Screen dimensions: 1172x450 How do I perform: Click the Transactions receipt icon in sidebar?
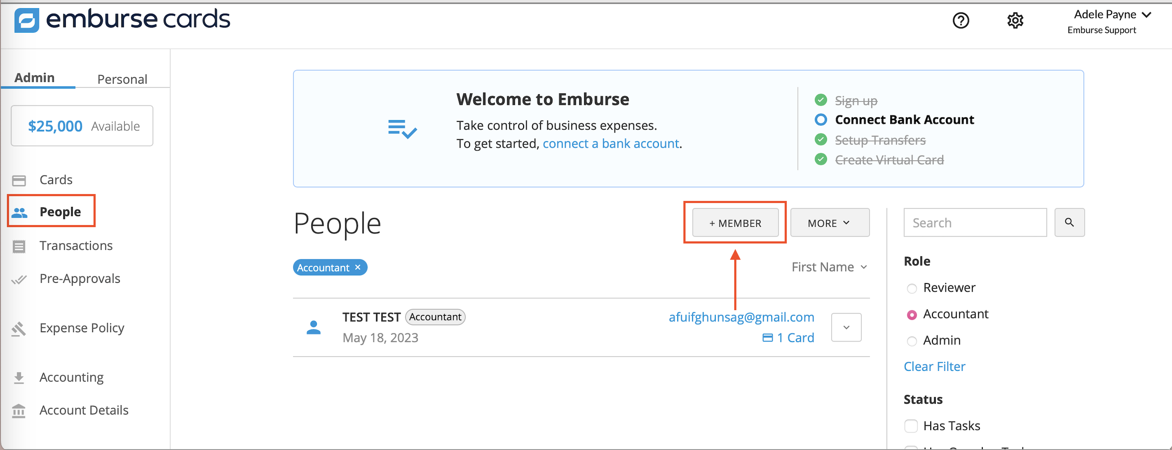(19, 246)
